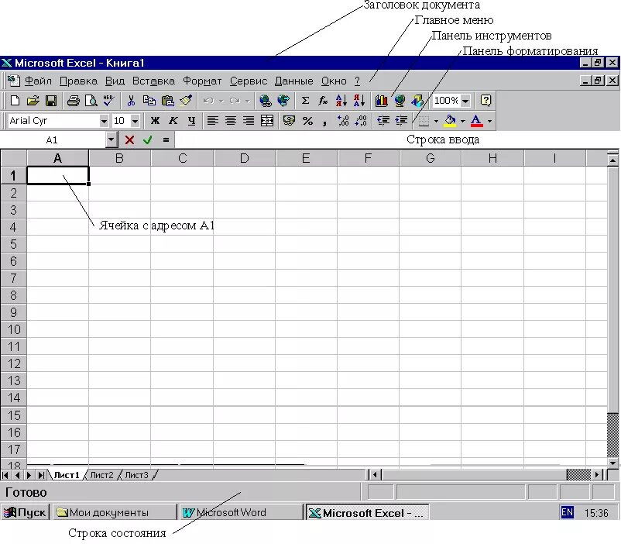Open the Пуск start button
Screen dimensions: 621x544
click(25, 512)
